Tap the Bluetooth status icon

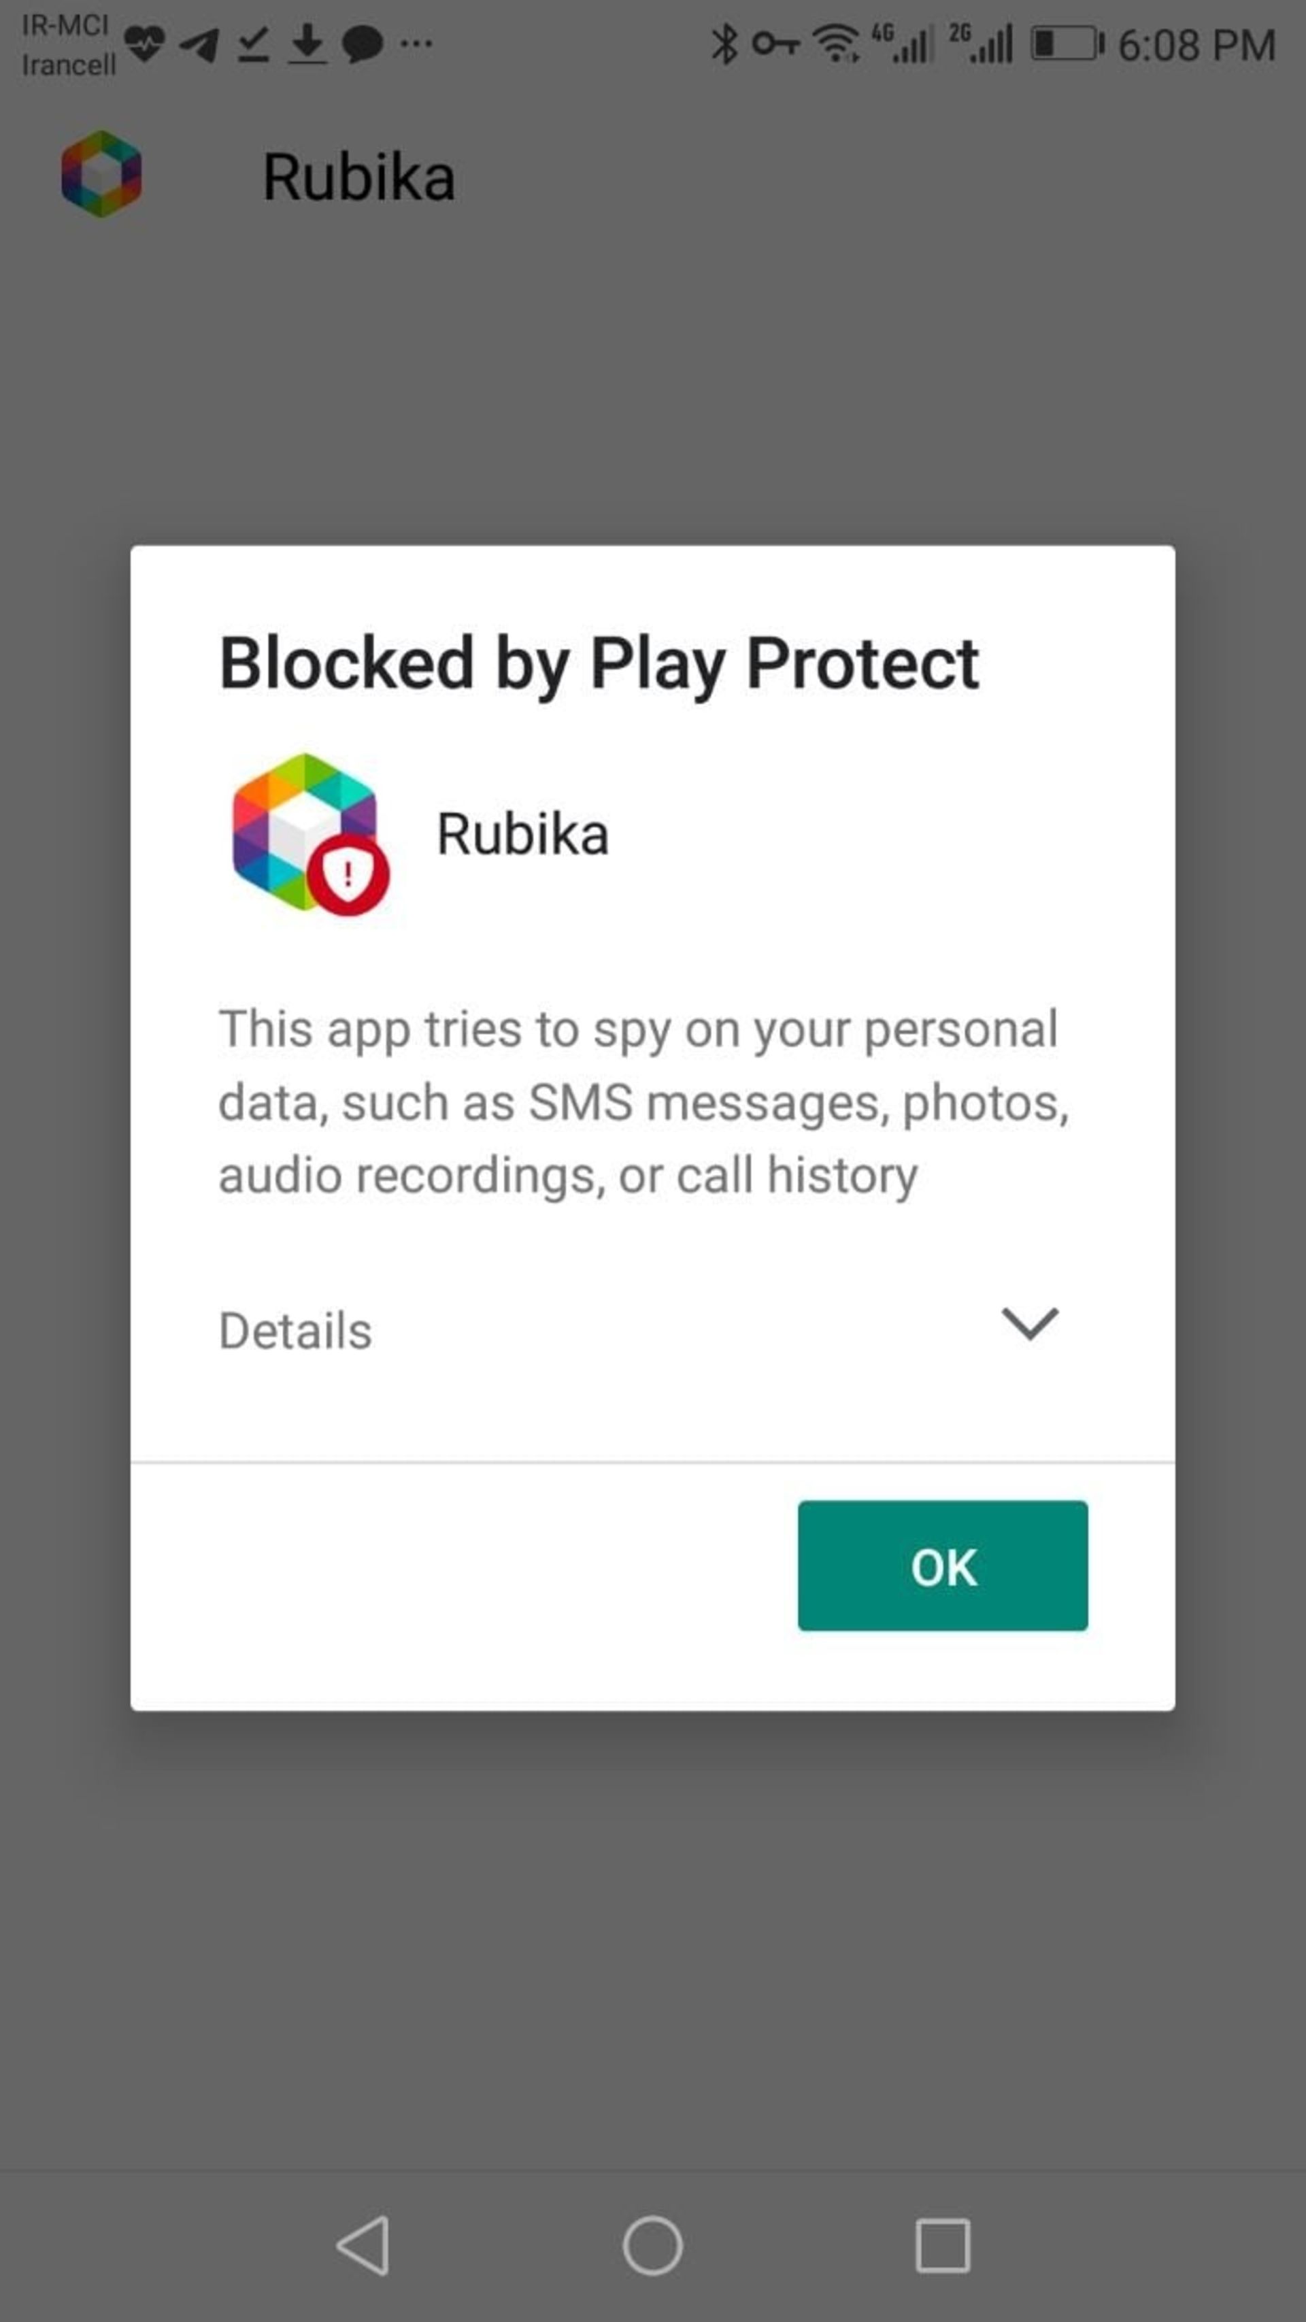(724, 44)
